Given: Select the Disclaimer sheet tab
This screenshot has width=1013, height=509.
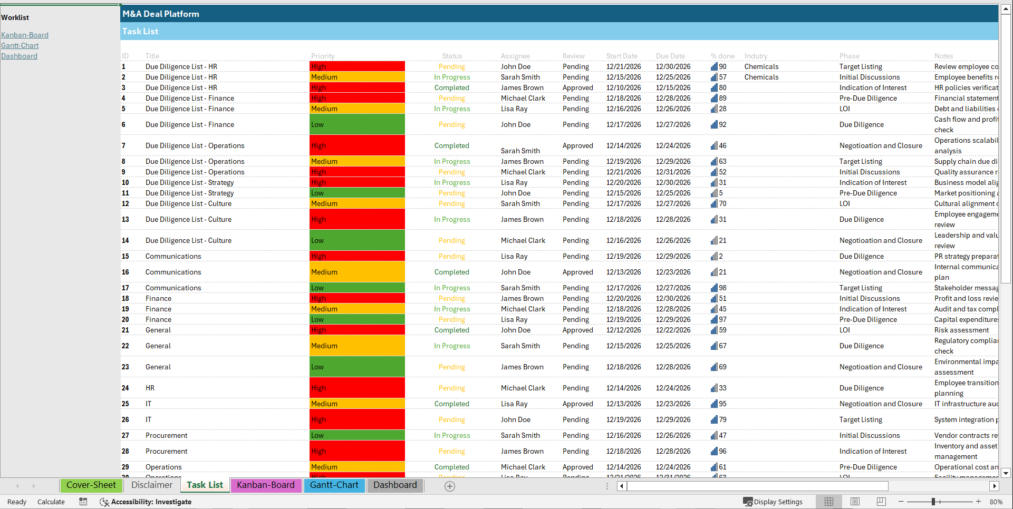Looking at the screenshot, I should [151, 485].
